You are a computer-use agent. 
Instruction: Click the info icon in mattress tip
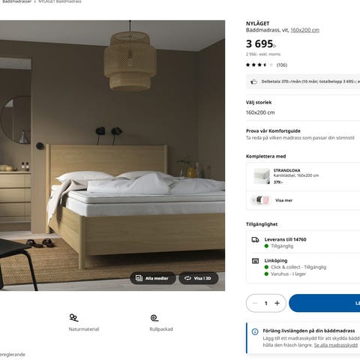click(x=255, y=331)
